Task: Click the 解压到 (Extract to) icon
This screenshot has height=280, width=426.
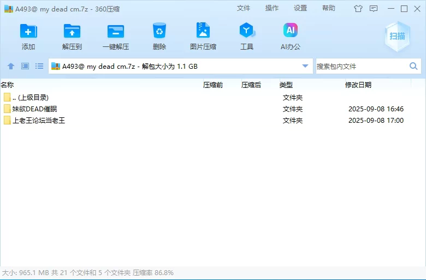Action: pos(72,31)
